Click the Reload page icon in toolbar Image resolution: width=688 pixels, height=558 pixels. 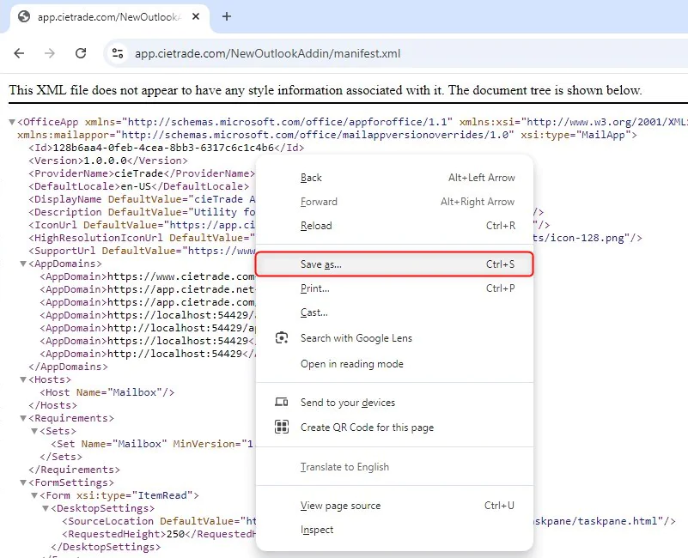click(x=81, y=53)
